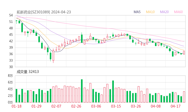
Task: Click the 8万 volume axis label
Action: click(10, 76)
